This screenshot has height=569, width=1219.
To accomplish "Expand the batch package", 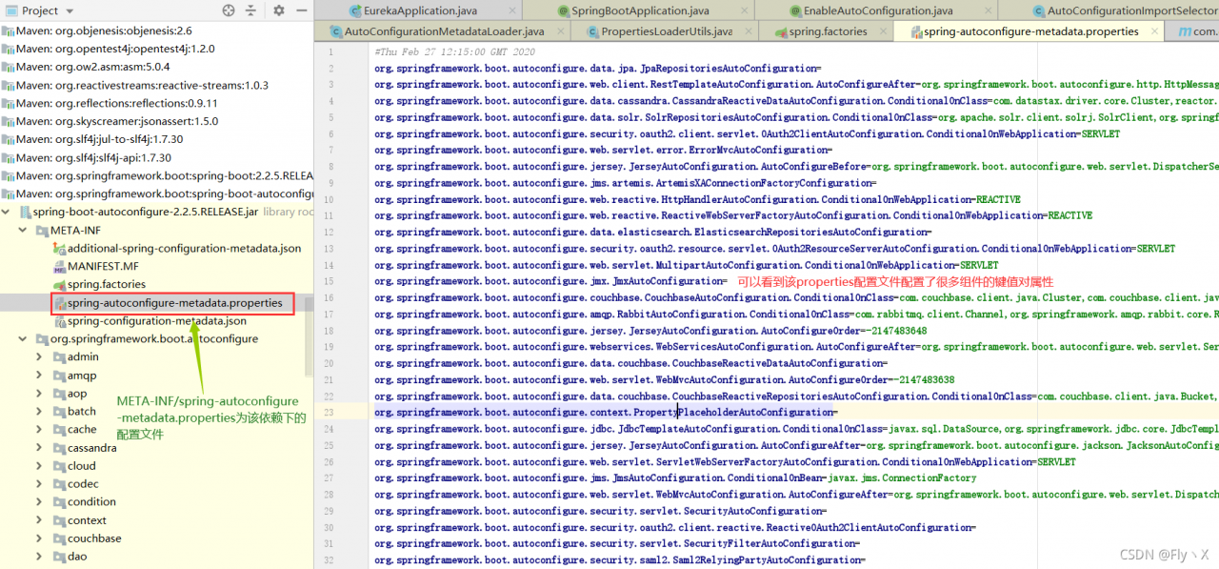I will [x=39, y=412].
